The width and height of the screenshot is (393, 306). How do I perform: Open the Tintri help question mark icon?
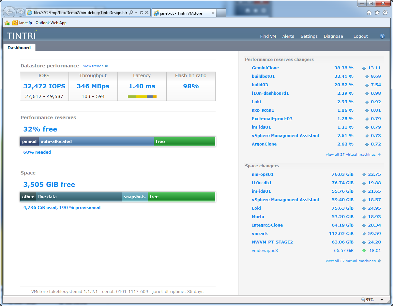[x=383, y=36]
